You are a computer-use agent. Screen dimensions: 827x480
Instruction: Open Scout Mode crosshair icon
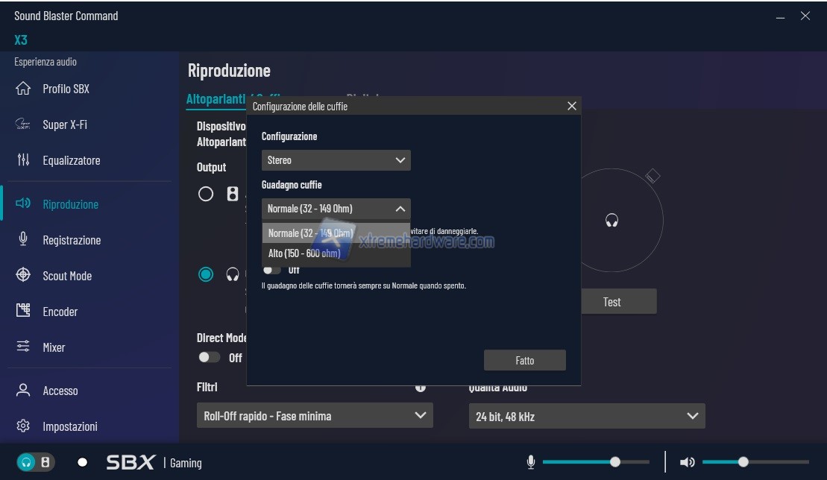click(23, 275)
